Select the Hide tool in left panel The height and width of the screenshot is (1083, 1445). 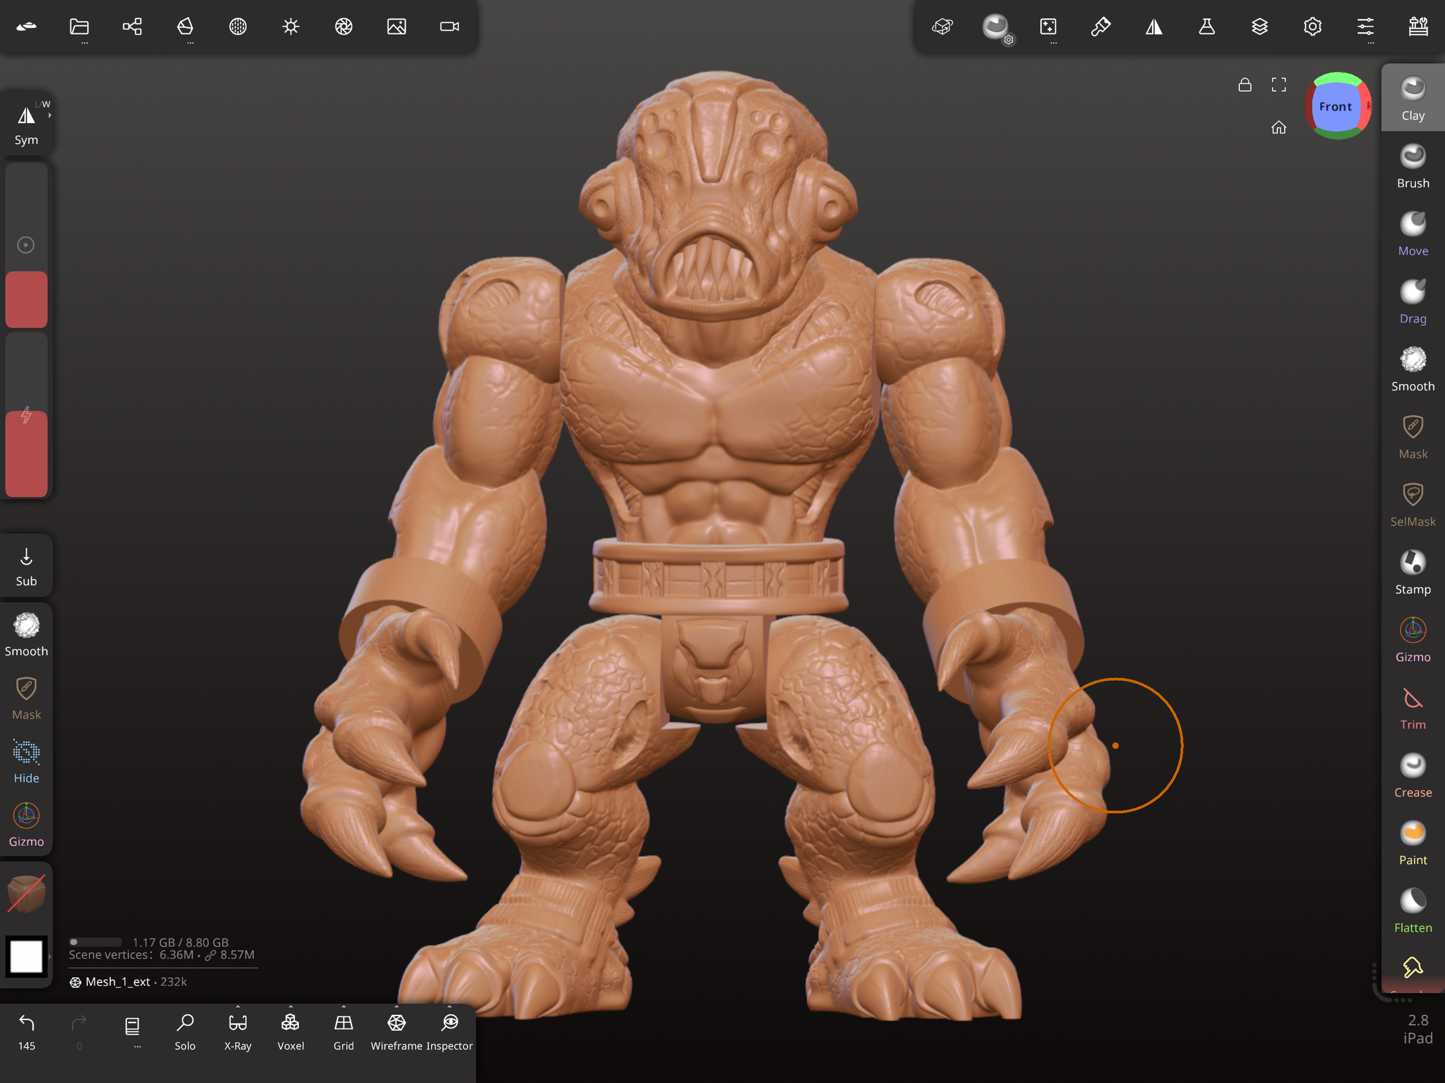[26, 761]
